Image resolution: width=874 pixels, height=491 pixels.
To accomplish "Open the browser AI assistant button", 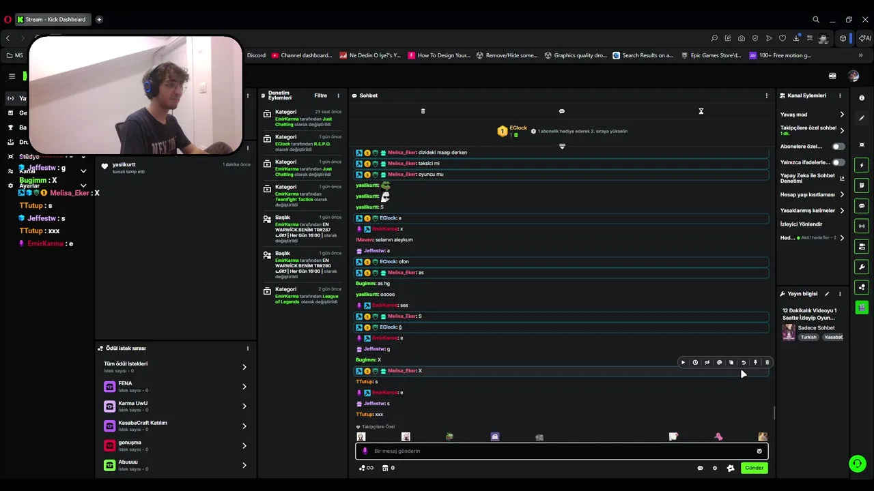I will [865, 38].
